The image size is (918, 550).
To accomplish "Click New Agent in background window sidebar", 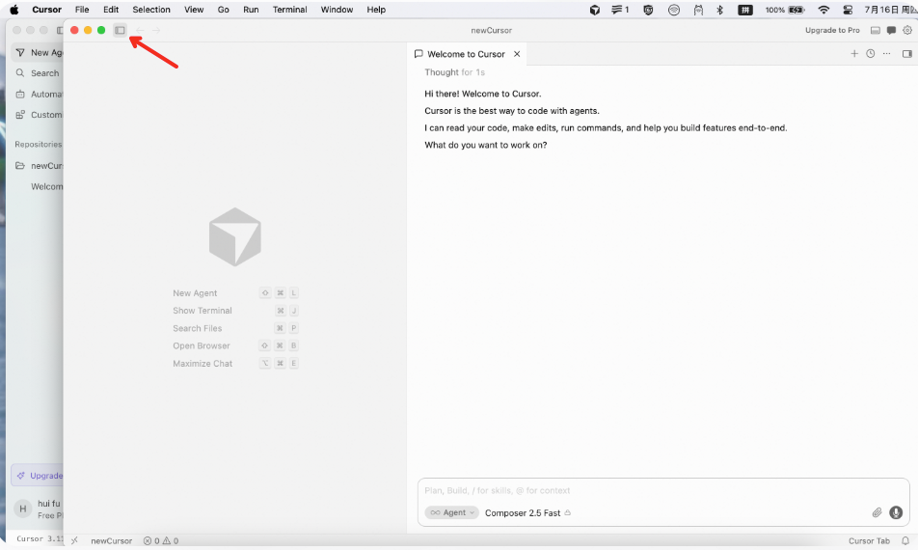I will [x=38, y=52].
